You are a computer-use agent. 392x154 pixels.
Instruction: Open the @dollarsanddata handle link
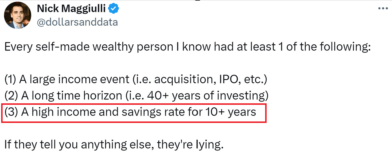tap(77, 22)
